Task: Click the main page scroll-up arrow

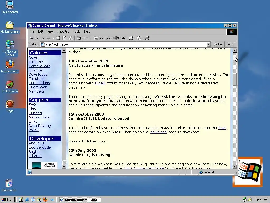Action: 234,50
